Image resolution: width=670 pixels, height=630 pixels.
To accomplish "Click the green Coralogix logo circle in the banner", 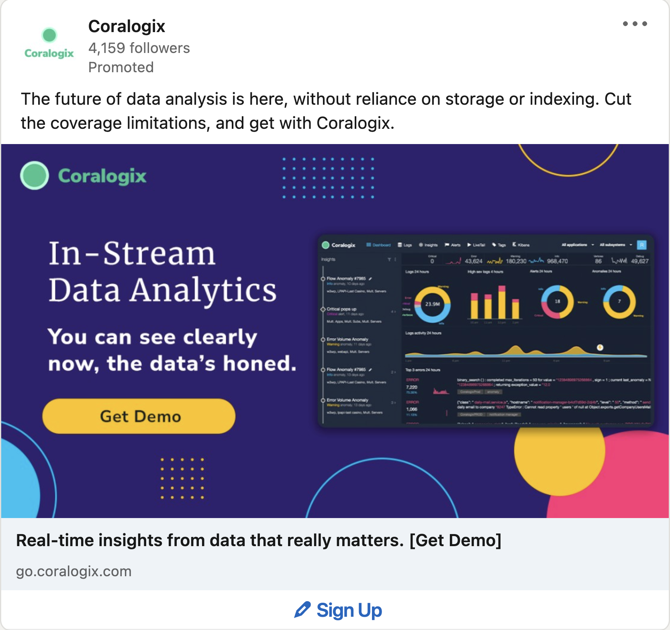I will (x=35, y=175).
